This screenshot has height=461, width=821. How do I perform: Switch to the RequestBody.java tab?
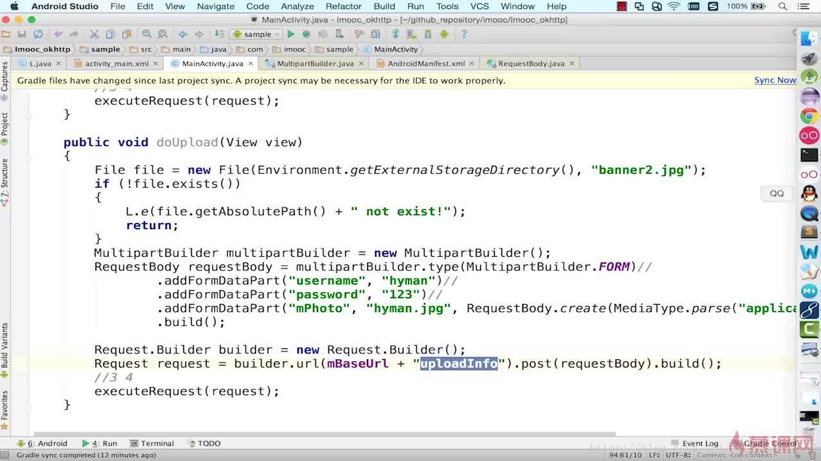pos(531,63)
